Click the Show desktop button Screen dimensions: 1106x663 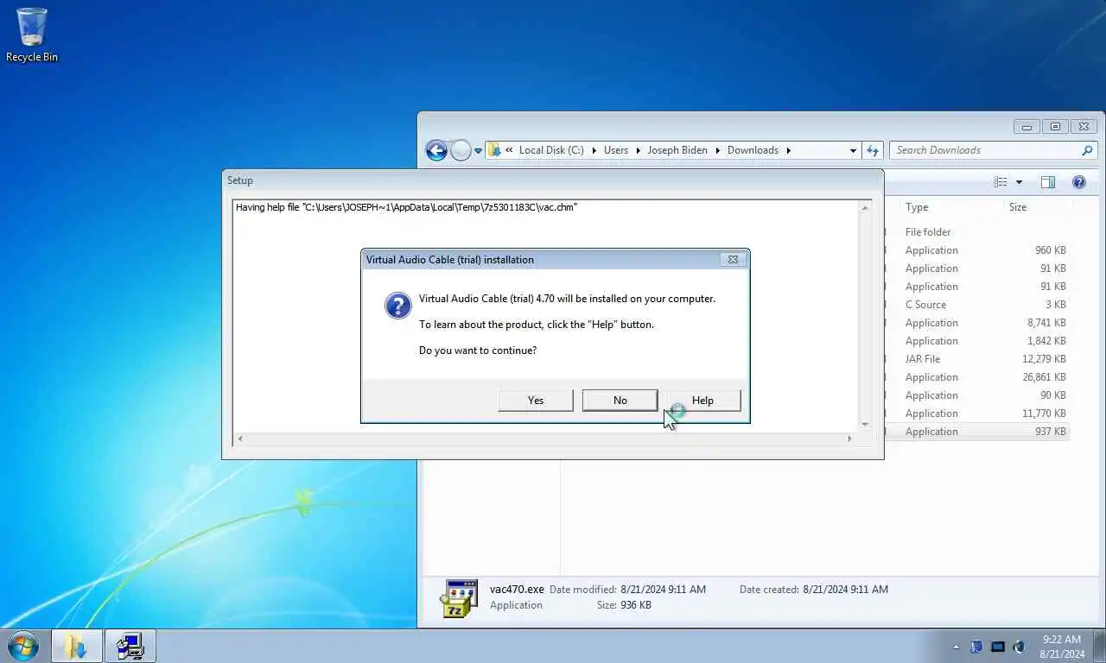pyautogui.click(x=1099, y=647)
